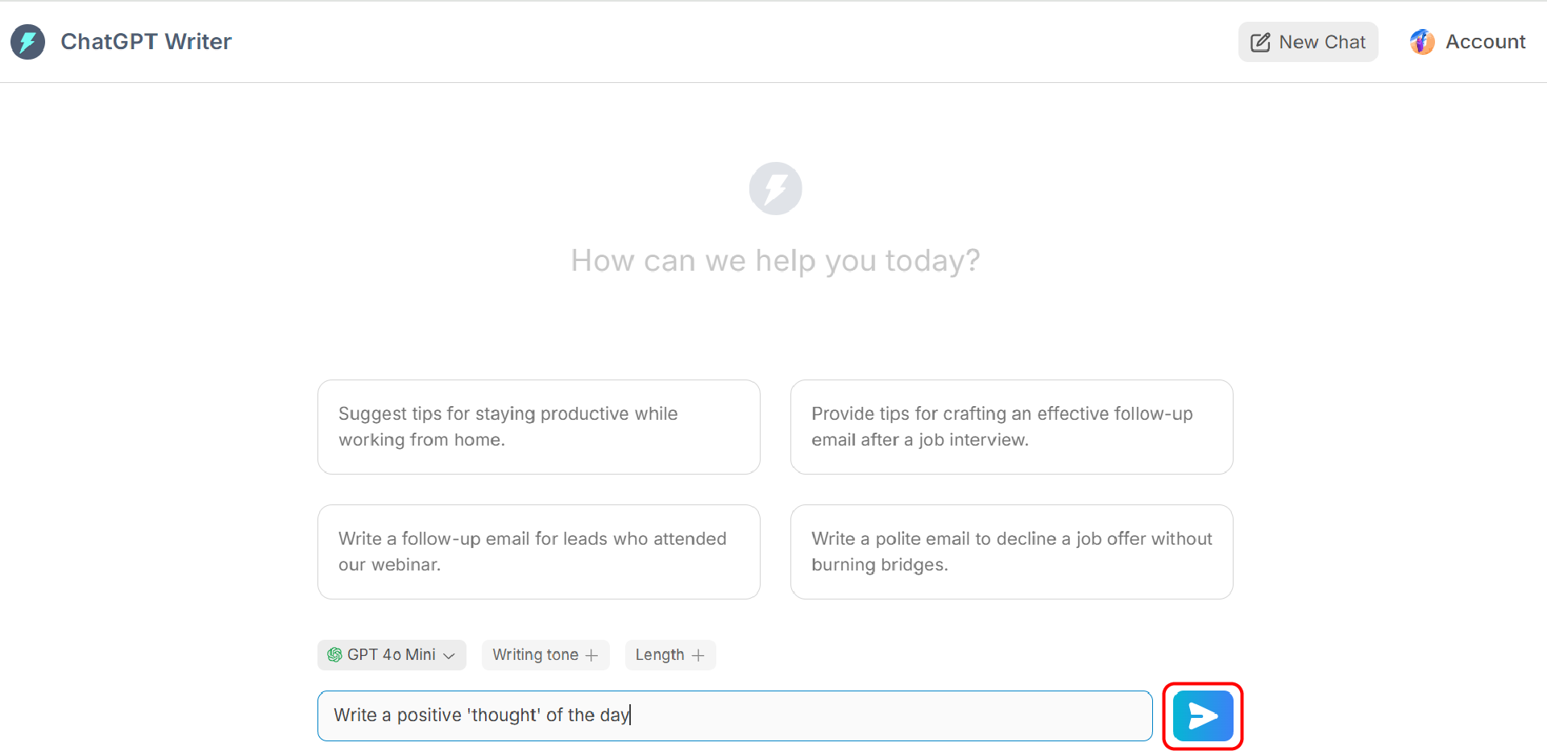Pick the webinar leads follow-up suggestion
1547x755 pixels.
tap(538, 552)
